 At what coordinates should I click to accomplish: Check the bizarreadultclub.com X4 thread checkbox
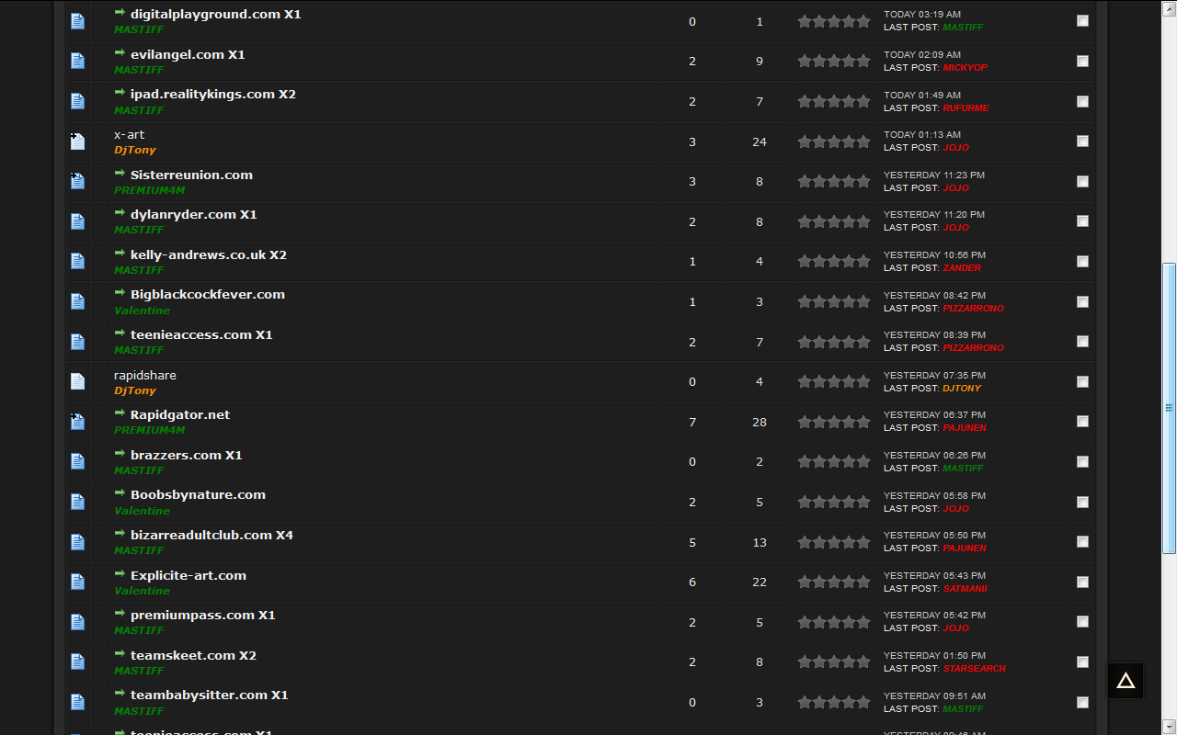(x=1082, y=541)
